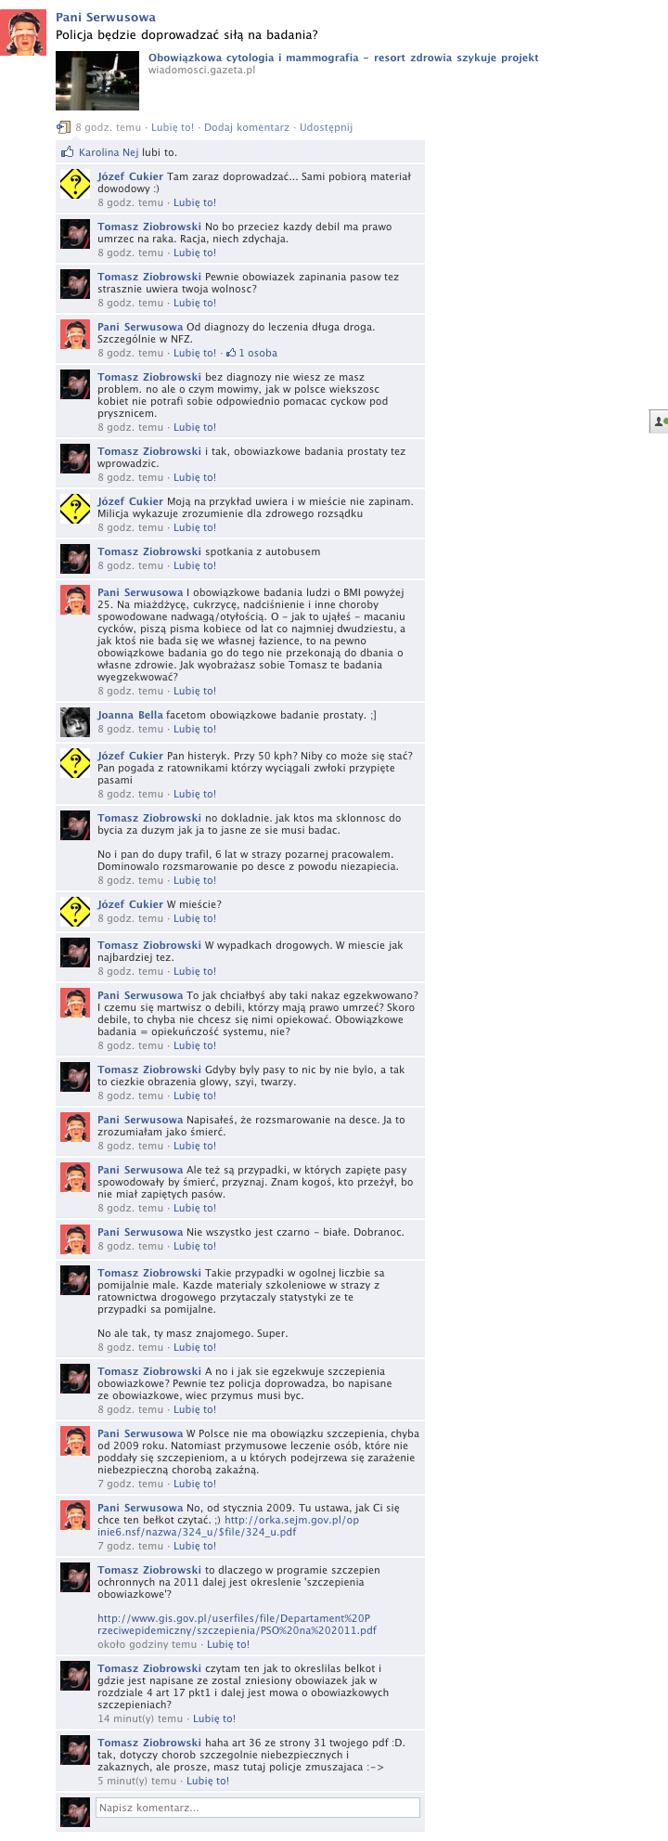Click Józef Cukier's yellow question-mark avatar on first comment
Screen dimensions: 668x1841
tap(75, 184)
